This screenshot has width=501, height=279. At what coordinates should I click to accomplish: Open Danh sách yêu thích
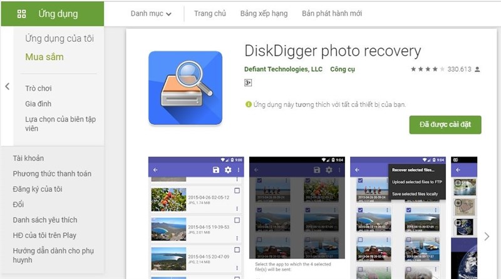45,220
